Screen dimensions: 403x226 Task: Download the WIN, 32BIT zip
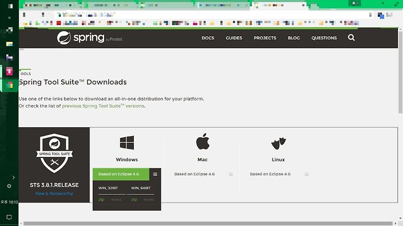101,199
